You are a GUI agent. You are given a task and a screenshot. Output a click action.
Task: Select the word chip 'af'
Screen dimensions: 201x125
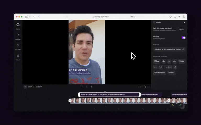[x=175, y=67]
